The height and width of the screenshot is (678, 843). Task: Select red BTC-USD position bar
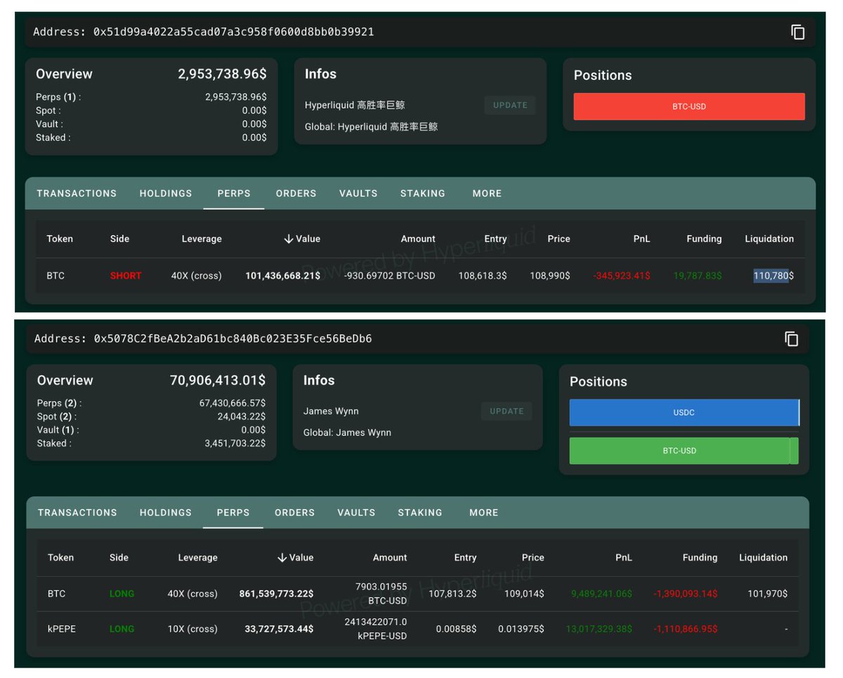689,107
